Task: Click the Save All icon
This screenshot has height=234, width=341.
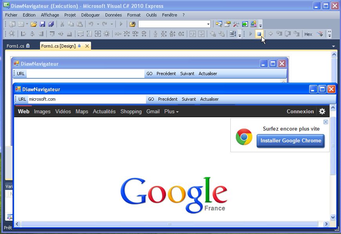Action: (51, 24)
